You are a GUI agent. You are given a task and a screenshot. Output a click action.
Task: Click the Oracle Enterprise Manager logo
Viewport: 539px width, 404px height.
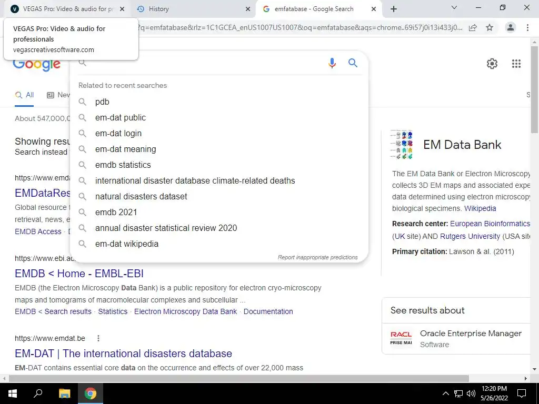coord(401,338)
